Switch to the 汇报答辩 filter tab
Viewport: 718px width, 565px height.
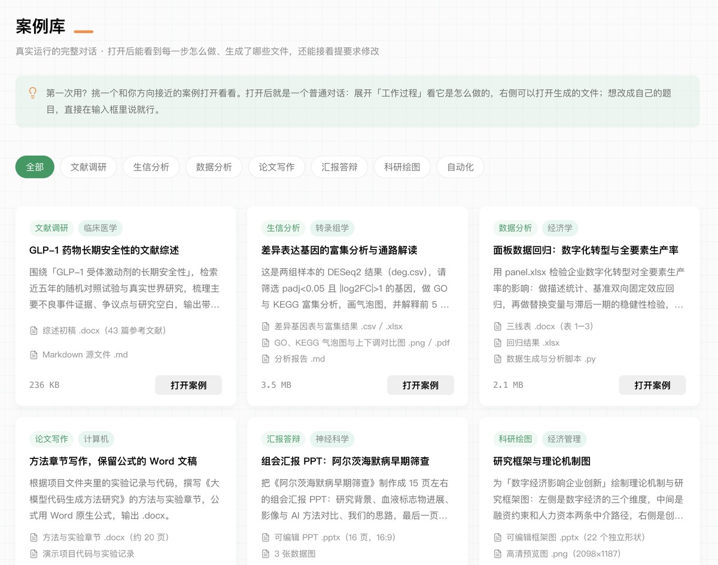pyautogui.click(x=339, y=167)
